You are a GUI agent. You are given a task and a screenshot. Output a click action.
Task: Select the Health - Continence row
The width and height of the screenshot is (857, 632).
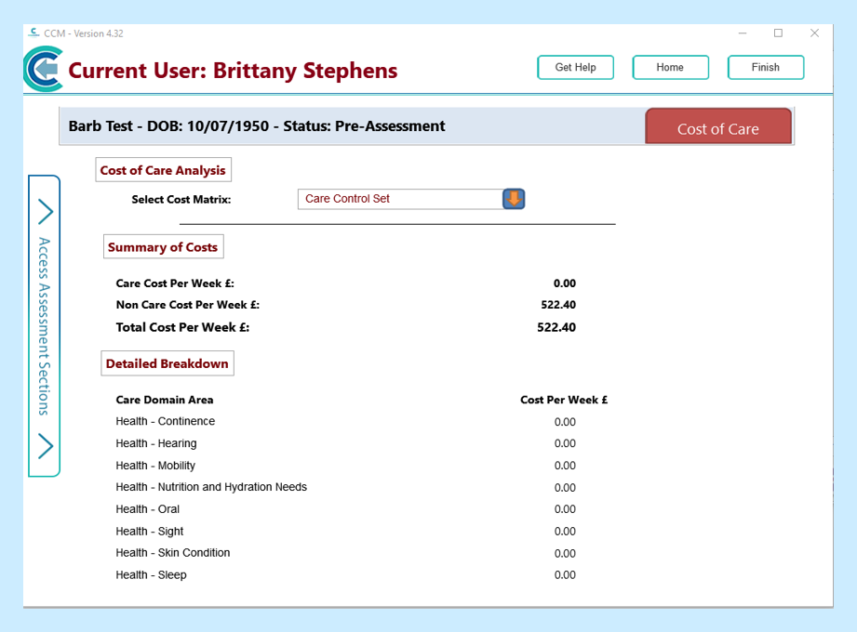click(165, 422)
